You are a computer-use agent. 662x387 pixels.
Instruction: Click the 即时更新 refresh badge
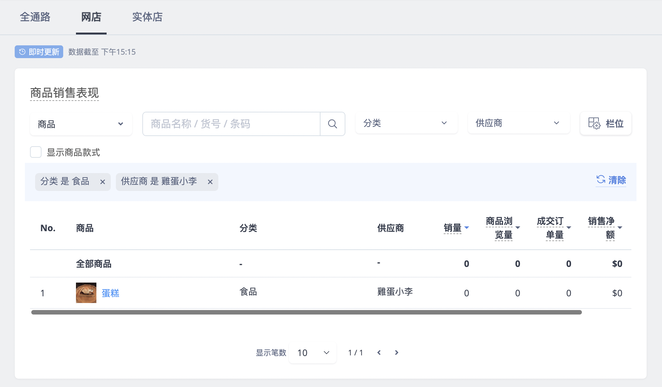(x=39, y=52)
